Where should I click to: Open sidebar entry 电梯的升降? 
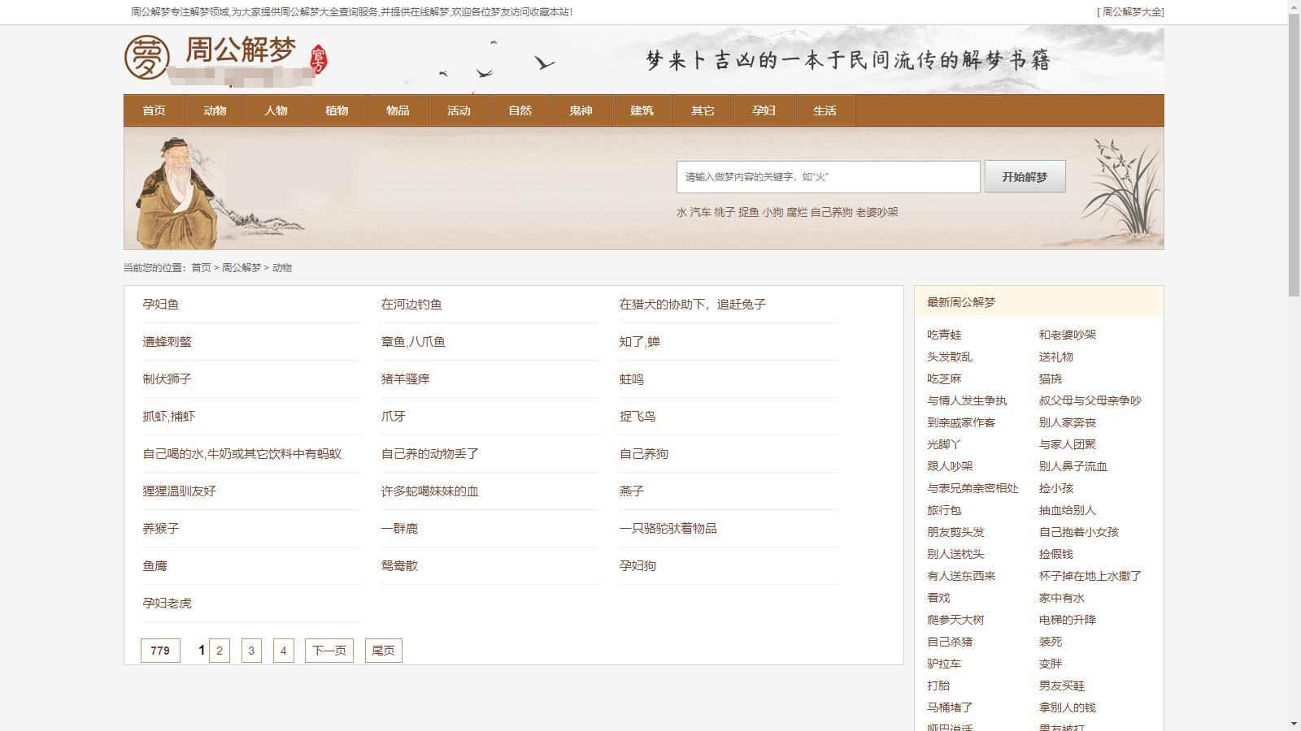(1067, 620)
